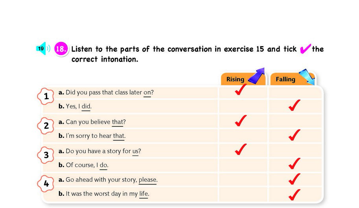359x208 pixels.
Task: Select the Falling column header tab
Action: [293, 79]
